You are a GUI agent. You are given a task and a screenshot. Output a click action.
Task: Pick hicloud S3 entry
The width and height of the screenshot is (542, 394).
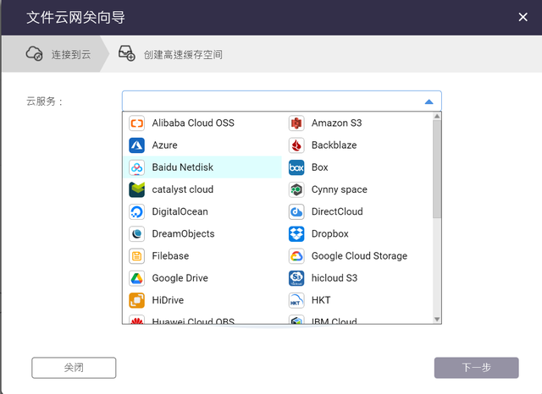click(x=357, y=277)
